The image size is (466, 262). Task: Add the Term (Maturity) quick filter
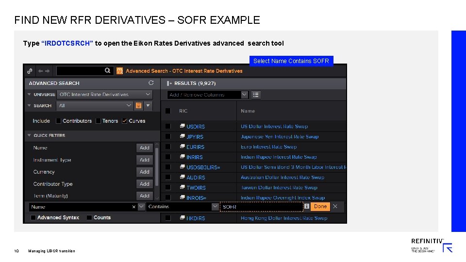point(145,196)
